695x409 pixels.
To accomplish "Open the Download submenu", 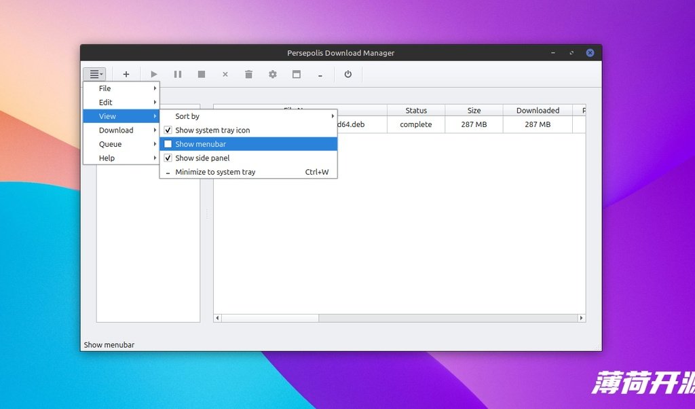I will tap(121, 130).
